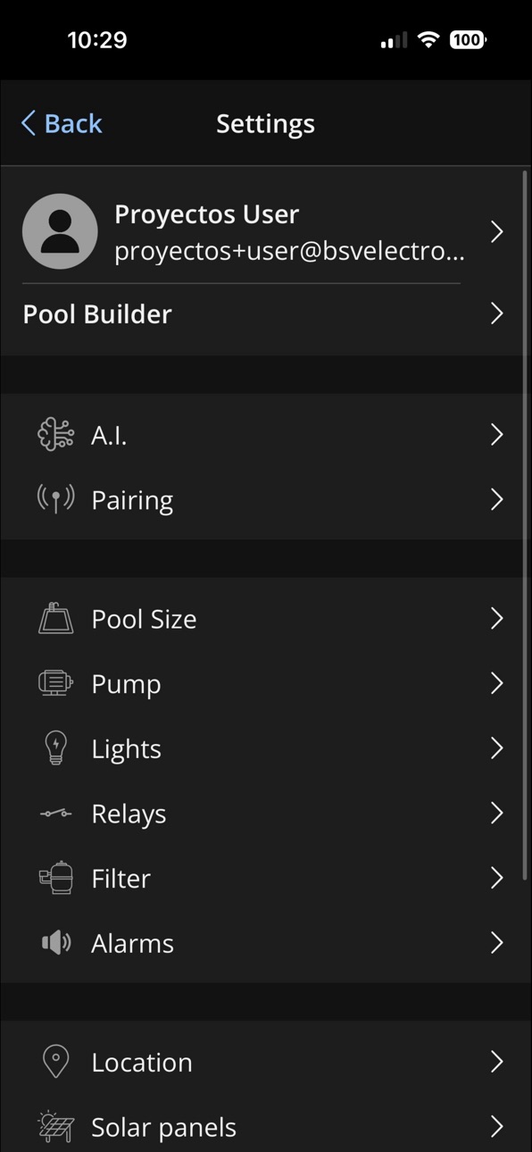
Task: Open the user profile avatar
Action: (60, 231)
